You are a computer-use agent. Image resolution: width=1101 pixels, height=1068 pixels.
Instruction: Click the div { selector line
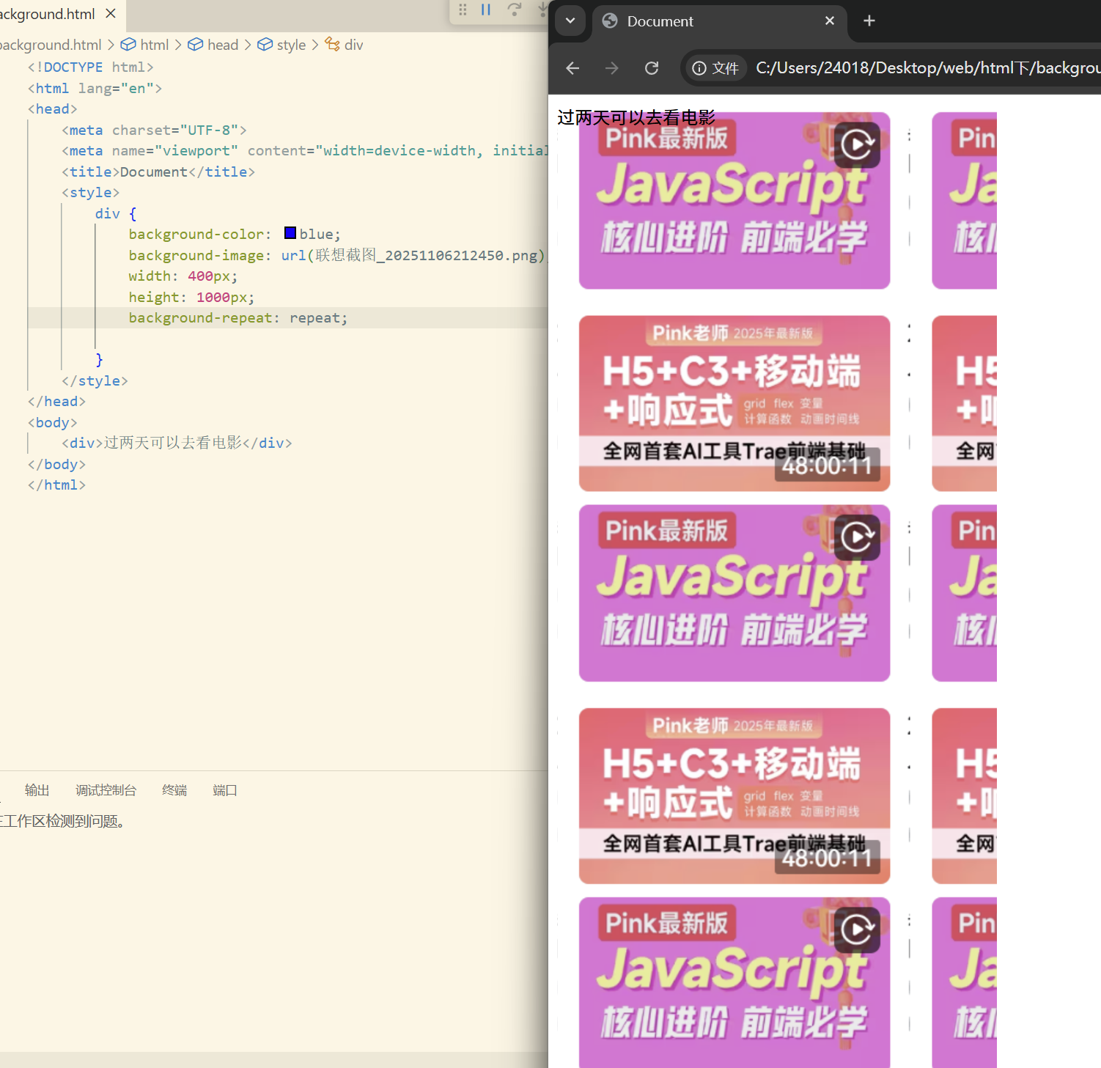[116, 213]
